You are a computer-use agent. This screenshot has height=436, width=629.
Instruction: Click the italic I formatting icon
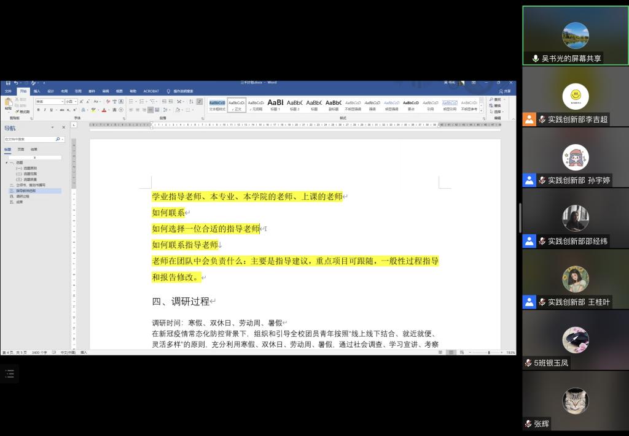pos(45,110)
